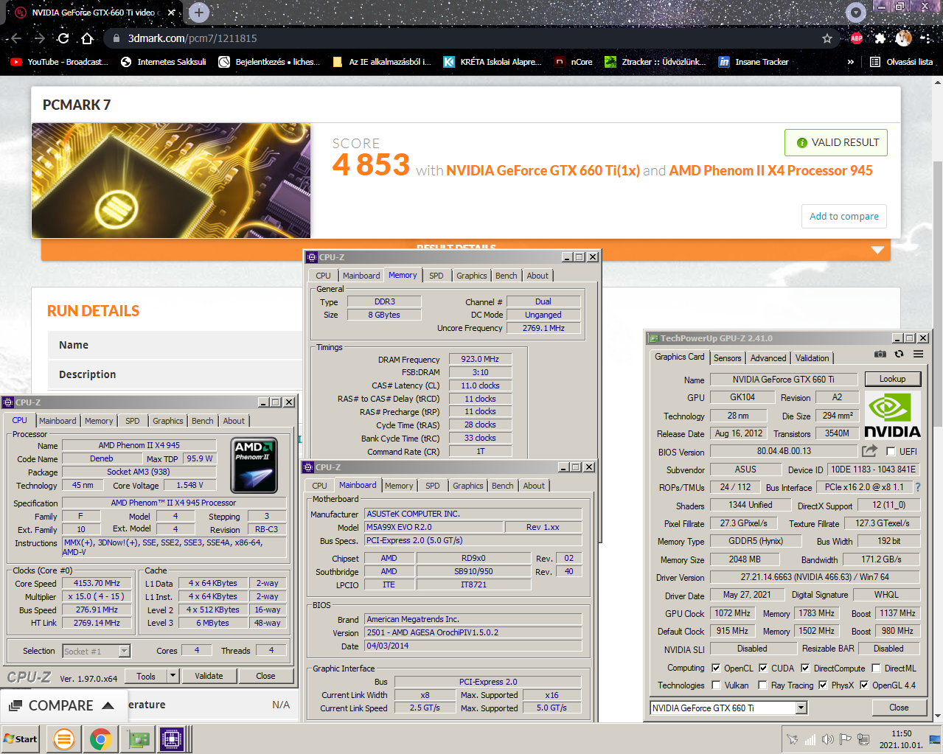This screenshot has height=754, width=943.
Task: Toggle the PhysX checkbox
Action: 823,685
